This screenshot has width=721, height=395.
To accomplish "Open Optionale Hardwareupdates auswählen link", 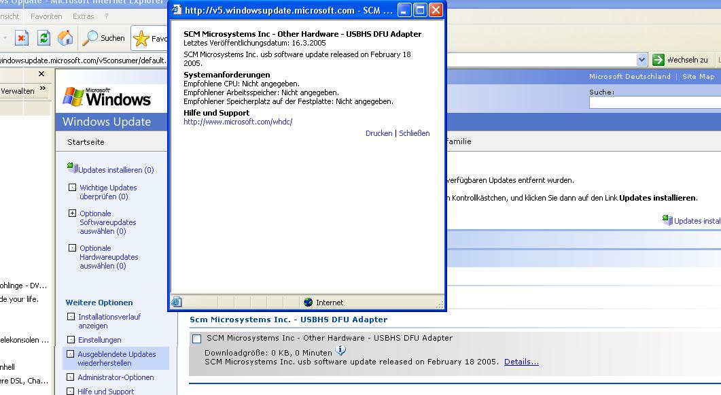I will 109,256.
